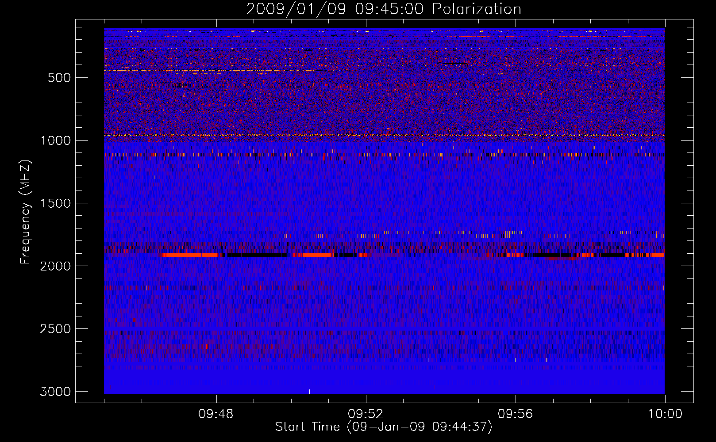
Task: Click the 2000 frequency tick label
Action: coord(55,266)
